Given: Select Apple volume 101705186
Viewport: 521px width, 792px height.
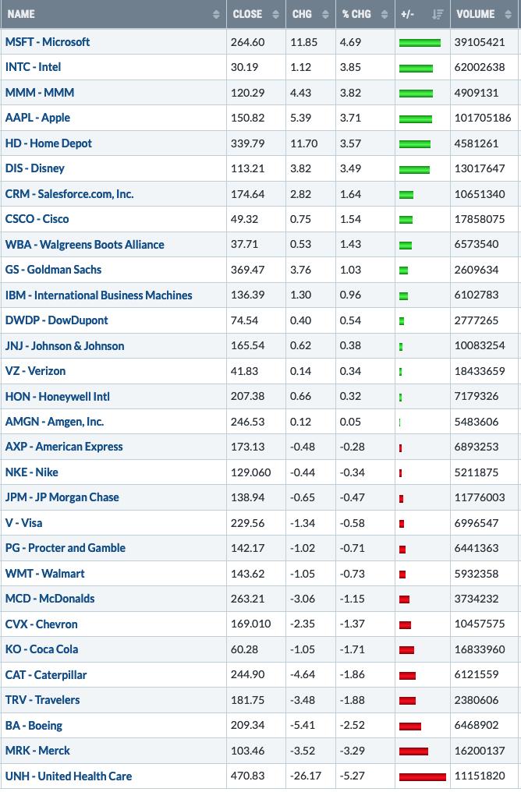Looking at the screenshot, I should 483,118.
